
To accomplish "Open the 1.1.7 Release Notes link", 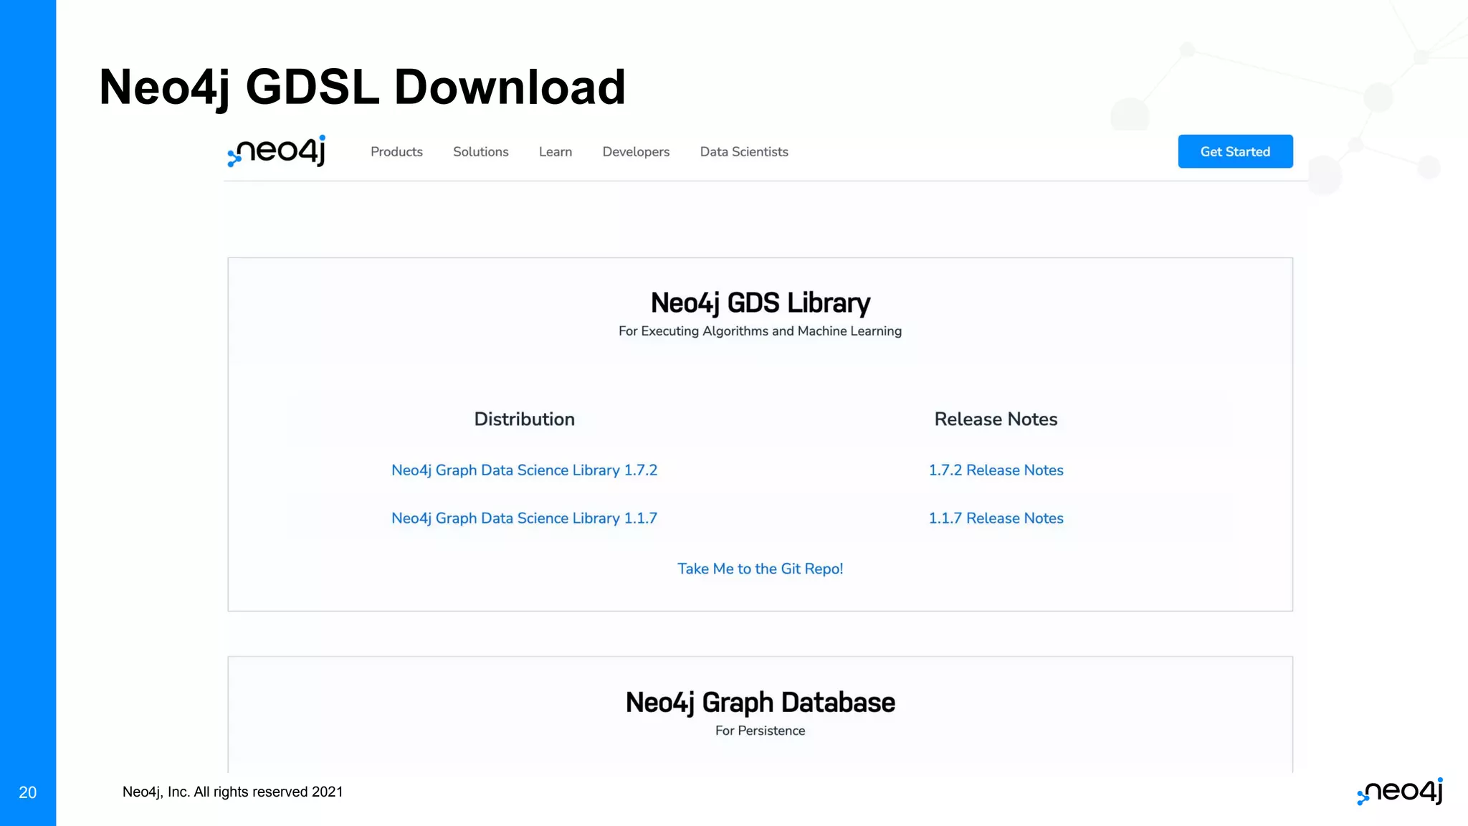I will point(996,518).
